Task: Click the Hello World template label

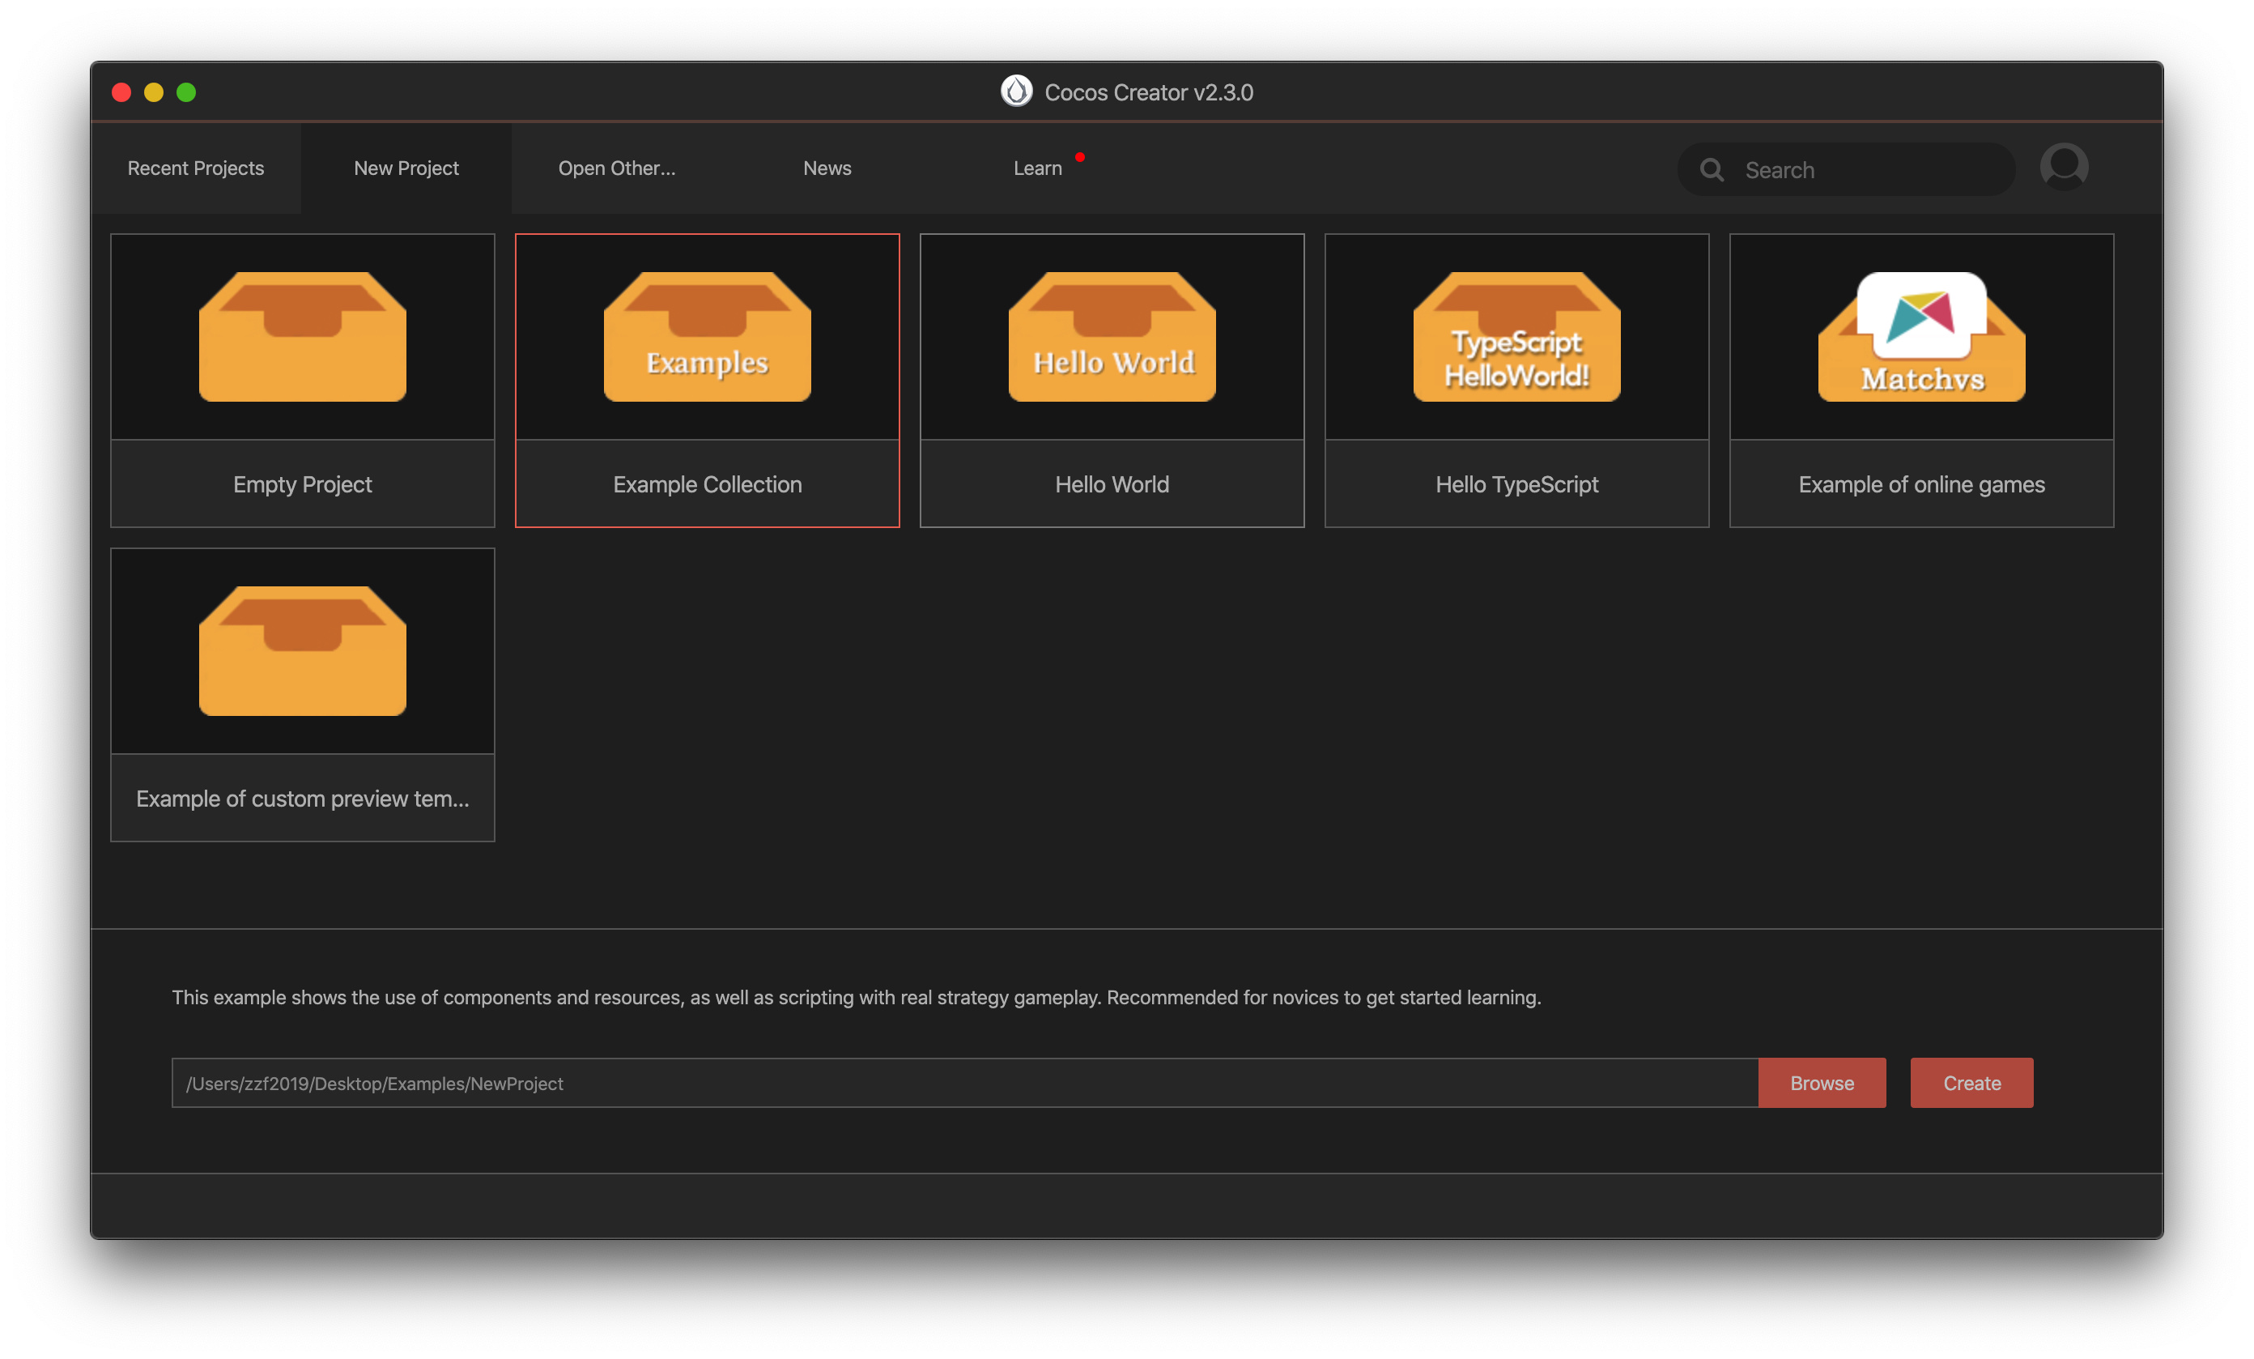Action: (1112, 484)
